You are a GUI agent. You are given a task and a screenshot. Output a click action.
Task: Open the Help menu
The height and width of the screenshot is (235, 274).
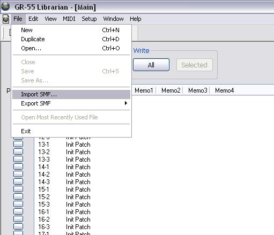click(136, 19)
